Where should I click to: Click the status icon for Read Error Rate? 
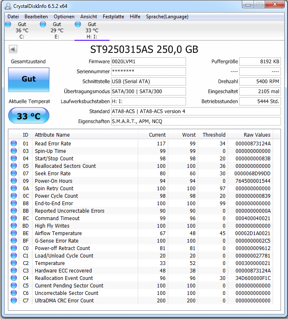pos(14,143)
